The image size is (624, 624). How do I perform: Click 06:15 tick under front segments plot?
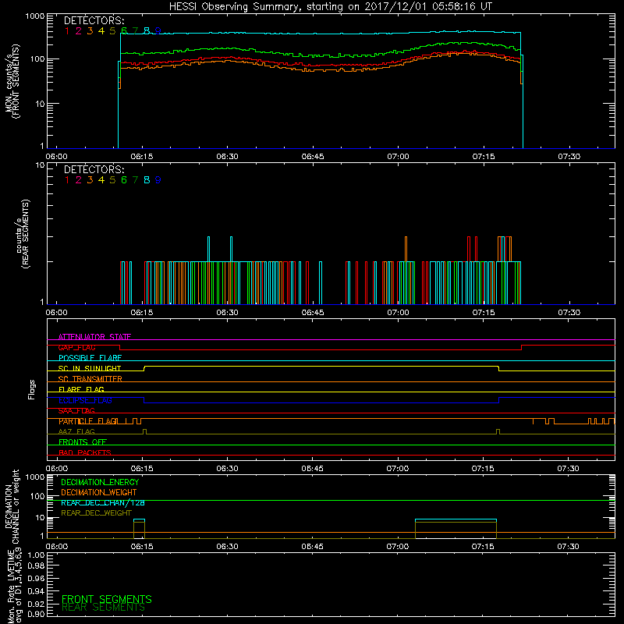tap(142, 157)
